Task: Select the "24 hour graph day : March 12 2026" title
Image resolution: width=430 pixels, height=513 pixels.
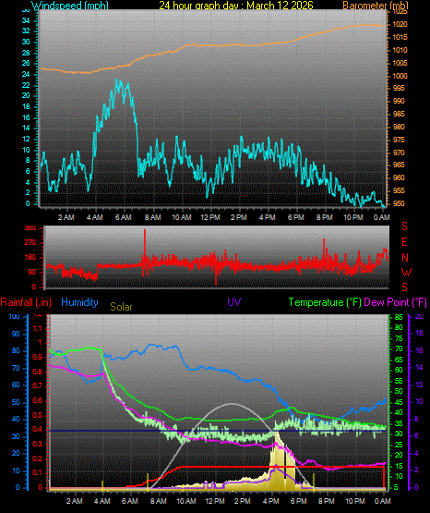Action: pos(236,5)
